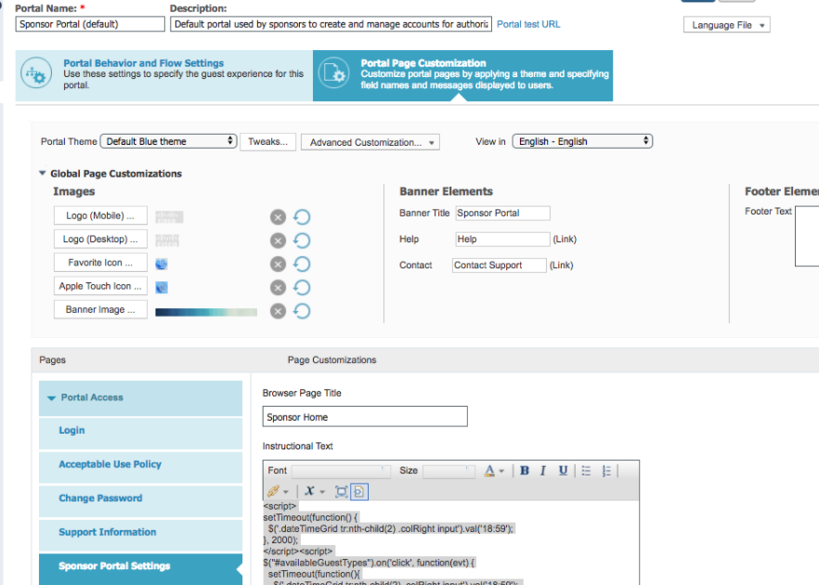Click the Browser Page Title input field
Viewport: 819px width, 585px height.
365,417
